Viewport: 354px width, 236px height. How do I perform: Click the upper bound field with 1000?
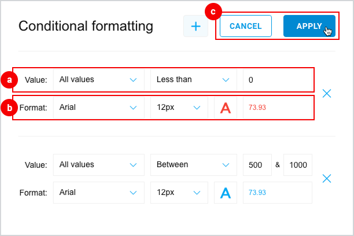[298, 165]
